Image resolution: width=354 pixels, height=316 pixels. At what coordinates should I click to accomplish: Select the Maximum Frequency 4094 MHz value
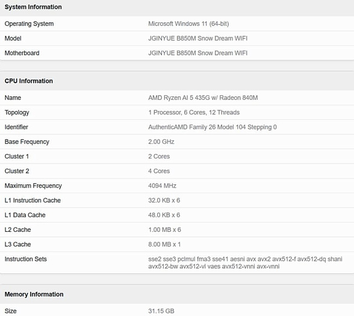point(162,186)
